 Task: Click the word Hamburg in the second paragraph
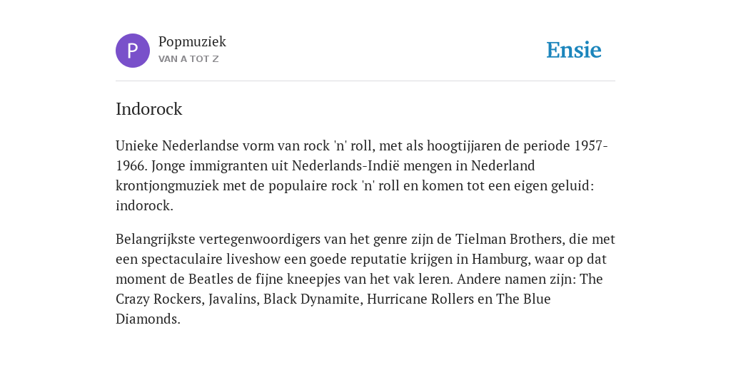[500, 259]
